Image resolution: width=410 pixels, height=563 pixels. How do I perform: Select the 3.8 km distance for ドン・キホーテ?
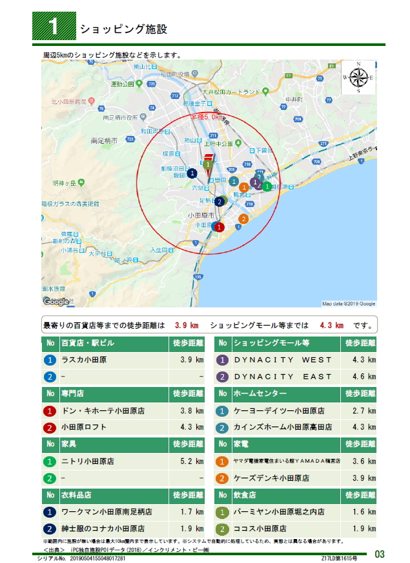click(x=192, y=411)
